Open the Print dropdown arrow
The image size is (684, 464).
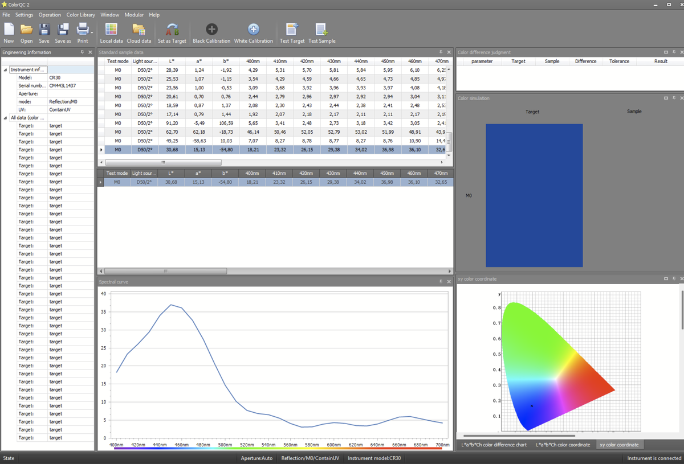coord(92,32)
